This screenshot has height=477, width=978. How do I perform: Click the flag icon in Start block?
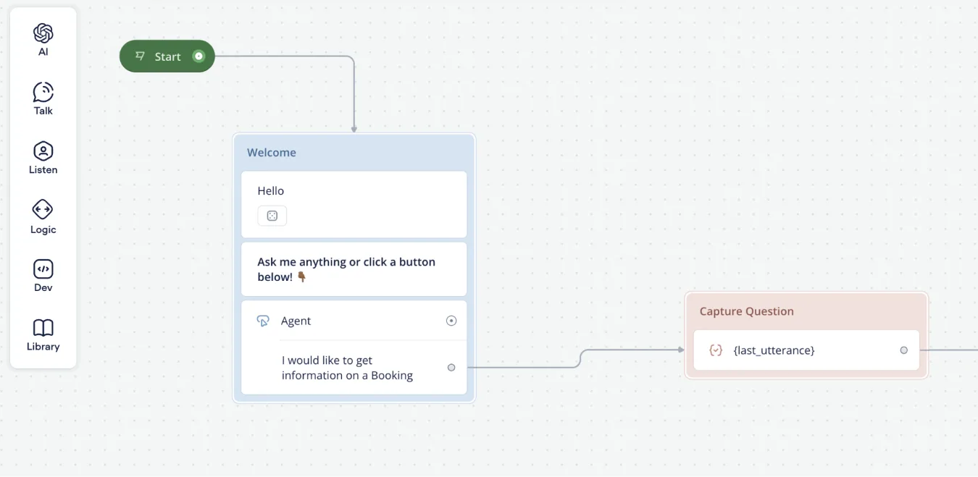point(141,56)
